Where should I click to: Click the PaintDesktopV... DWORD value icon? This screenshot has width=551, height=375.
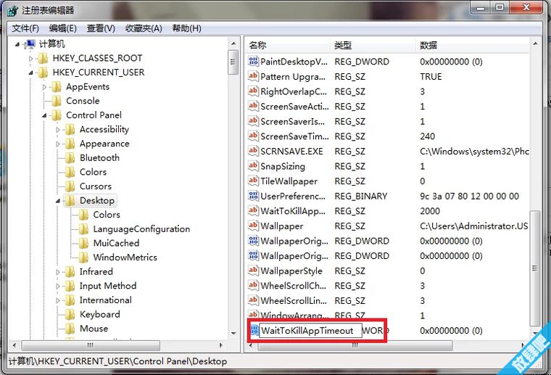pyautogui.click(x=253, y=62)
